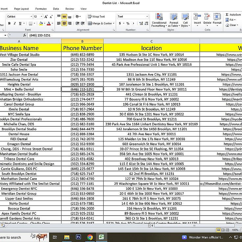
Task: Click the Percent Style icon
Action: tap(128, 23)
